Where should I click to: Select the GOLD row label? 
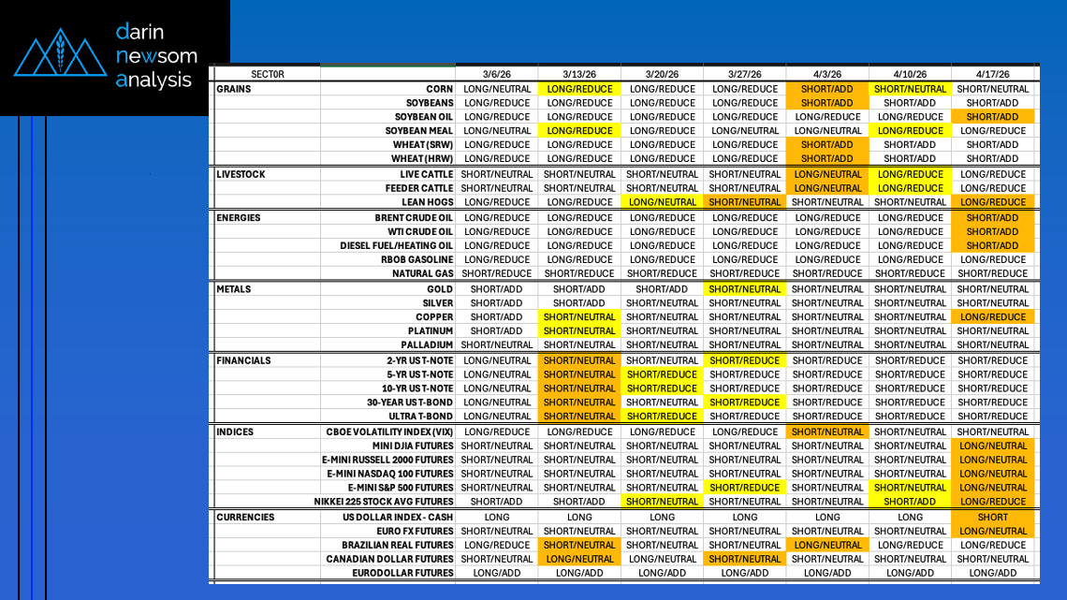pos(439,289)
